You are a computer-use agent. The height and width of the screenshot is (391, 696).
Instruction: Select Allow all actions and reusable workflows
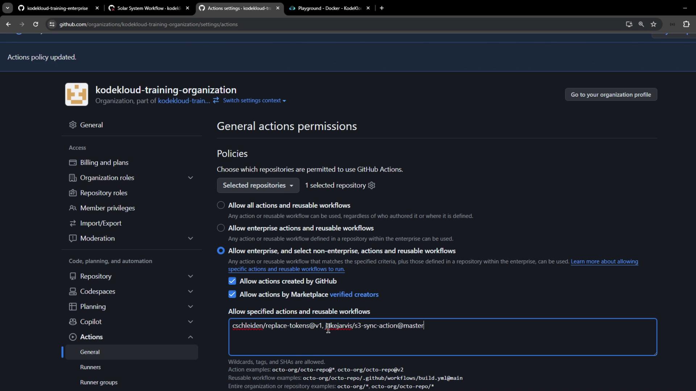[x=221, y=205]
